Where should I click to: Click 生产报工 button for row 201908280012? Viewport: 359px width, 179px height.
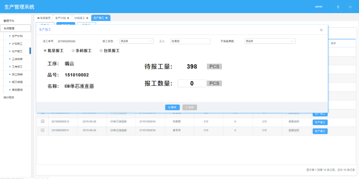coord(320,122)
